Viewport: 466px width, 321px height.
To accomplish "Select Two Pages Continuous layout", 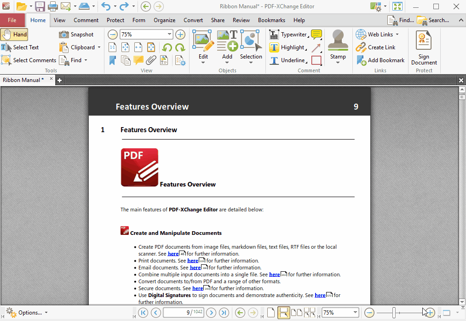I will [310, 313].
